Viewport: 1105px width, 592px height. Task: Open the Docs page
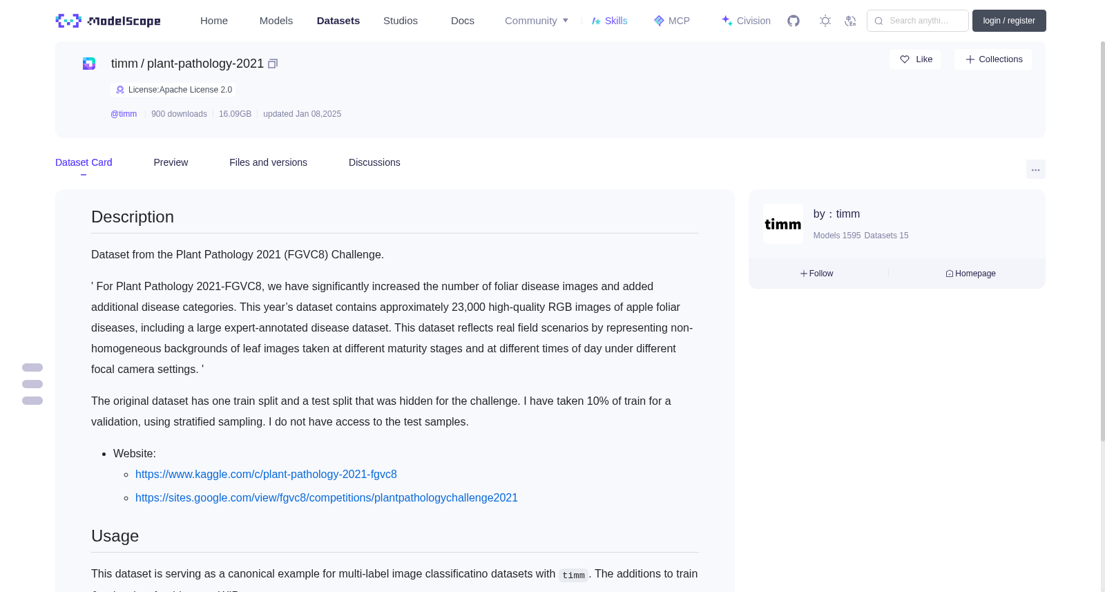point(463,21)
